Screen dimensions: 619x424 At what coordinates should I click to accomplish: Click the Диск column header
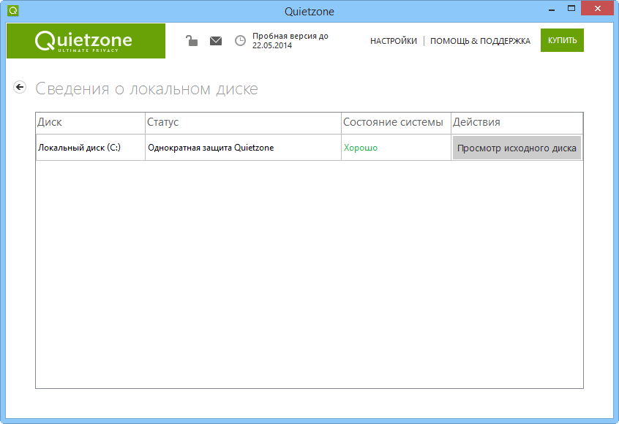[91, 123]
